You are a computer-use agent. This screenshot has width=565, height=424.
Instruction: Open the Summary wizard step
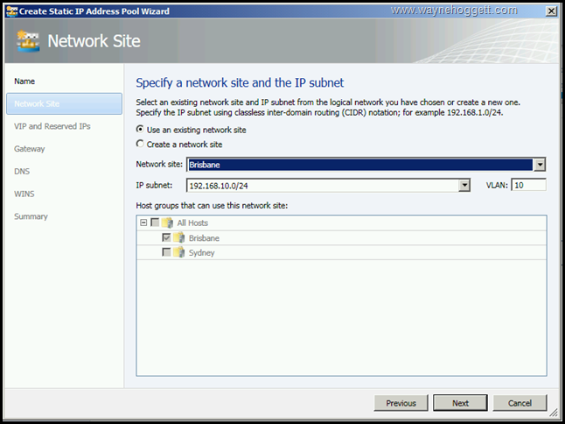point(31,216)
